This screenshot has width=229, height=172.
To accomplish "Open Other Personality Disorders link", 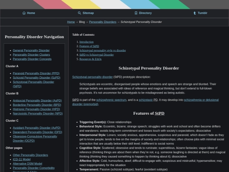I will click(x=31, y=155).
